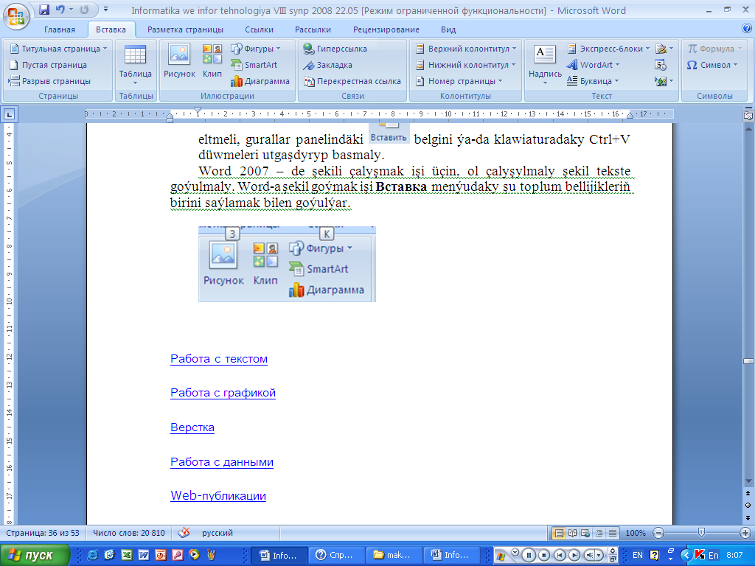Open Экспресс-блоки quick parts menu
The image size is (755, 566).
click(x=608, y=49)
